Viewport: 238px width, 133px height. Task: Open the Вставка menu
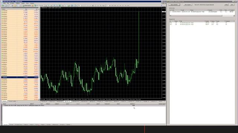coord(12,3)
